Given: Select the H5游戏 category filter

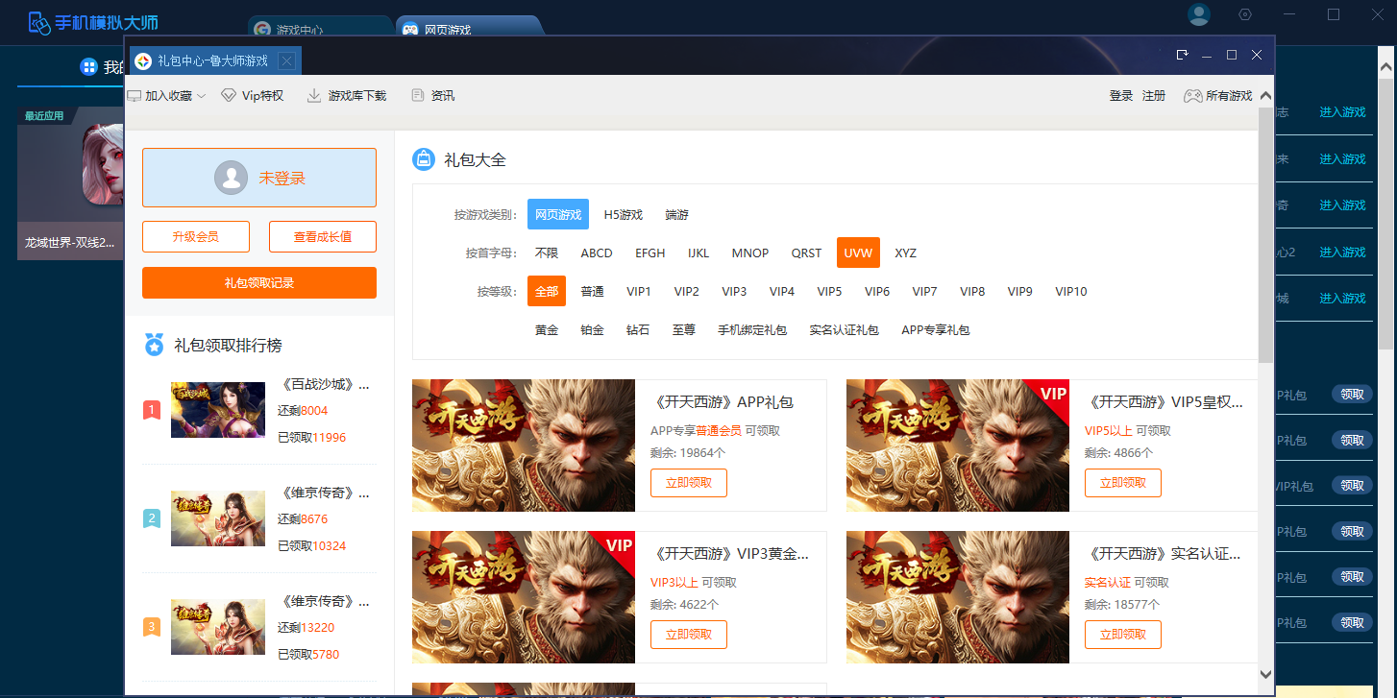Looking at the screenshot, I should click(x=623, y=215).
